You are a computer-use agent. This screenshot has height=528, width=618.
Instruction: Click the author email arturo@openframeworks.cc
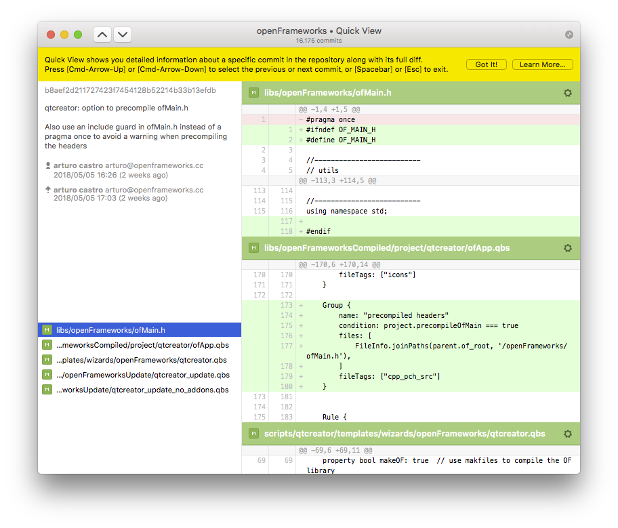(x=154, y=165)
